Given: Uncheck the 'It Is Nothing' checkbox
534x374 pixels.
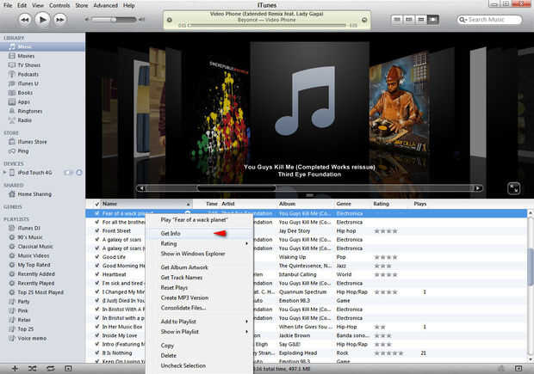Looking at the screenshot, I should 97,353.
